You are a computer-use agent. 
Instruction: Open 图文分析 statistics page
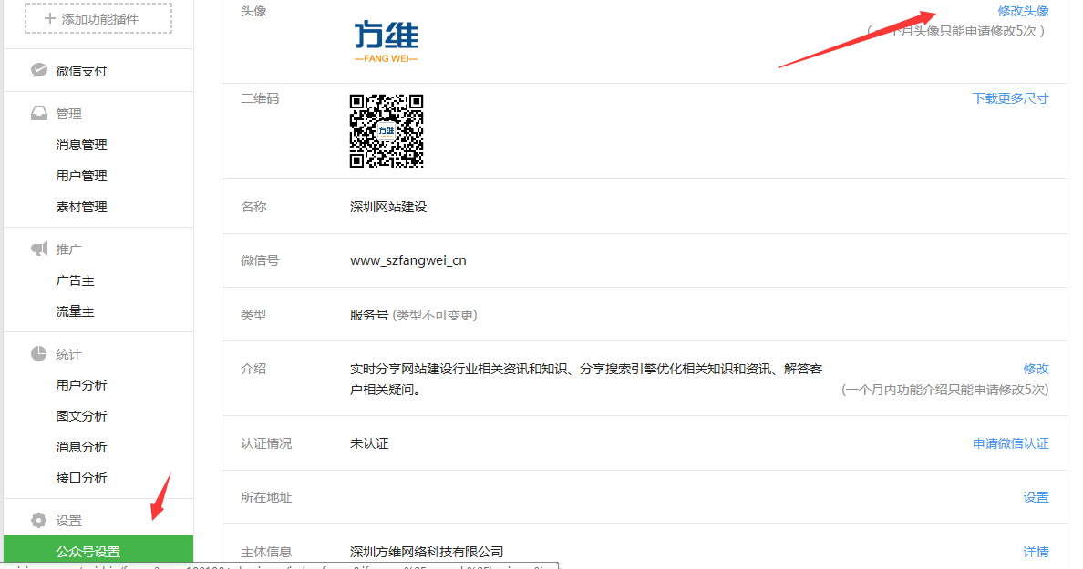[x=81, y=416]
